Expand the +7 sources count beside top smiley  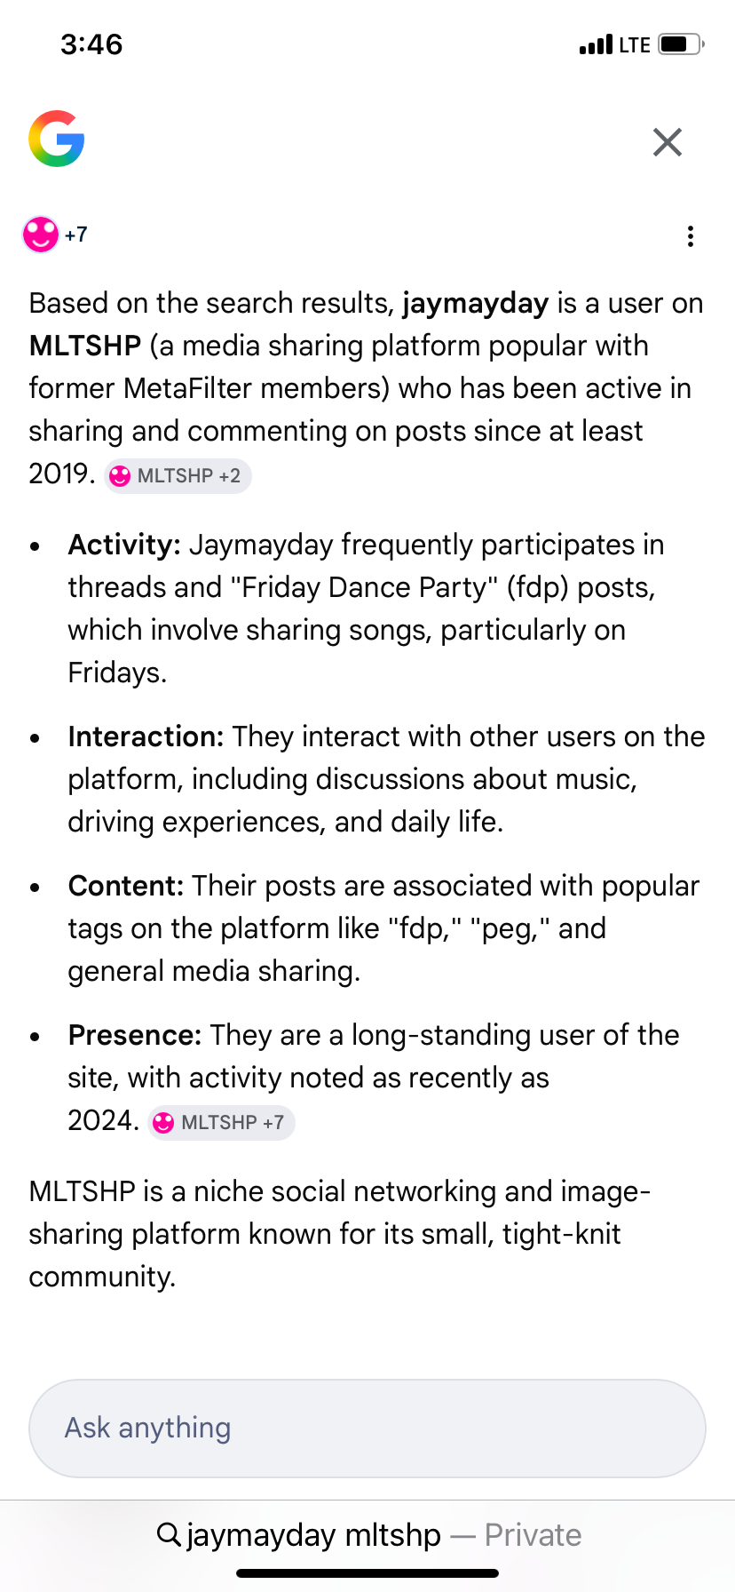pos(76,235)
